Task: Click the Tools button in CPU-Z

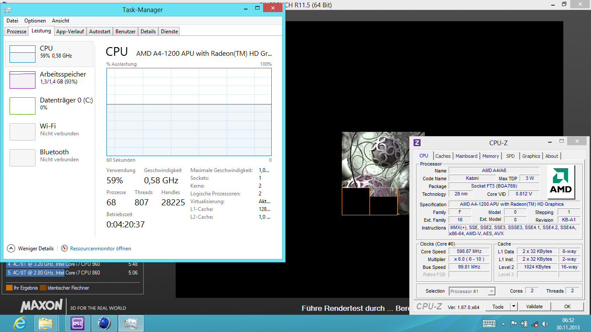Action: click(x=498, y=306)
